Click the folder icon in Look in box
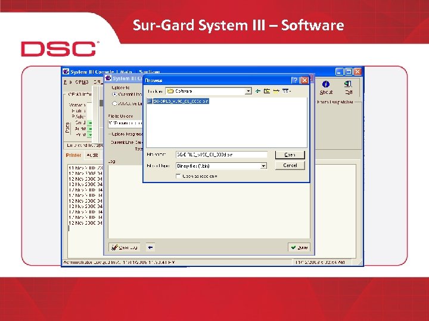 (170, 91)
